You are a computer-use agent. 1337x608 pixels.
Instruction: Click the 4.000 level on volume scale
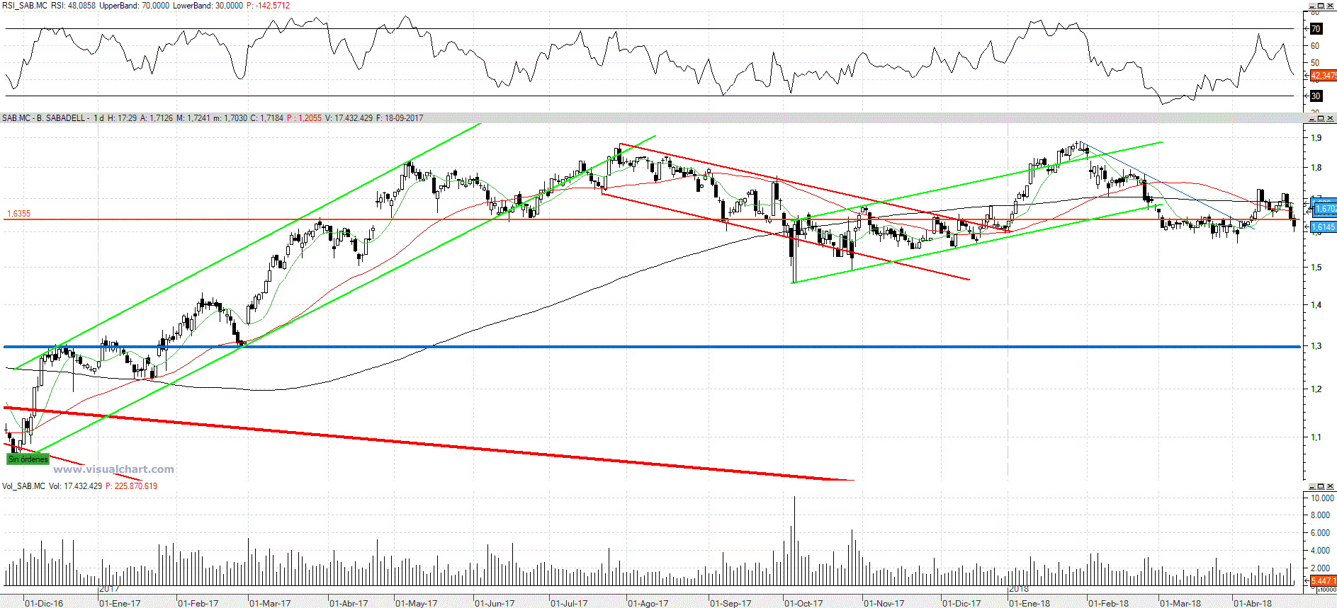pos(1320,551)
